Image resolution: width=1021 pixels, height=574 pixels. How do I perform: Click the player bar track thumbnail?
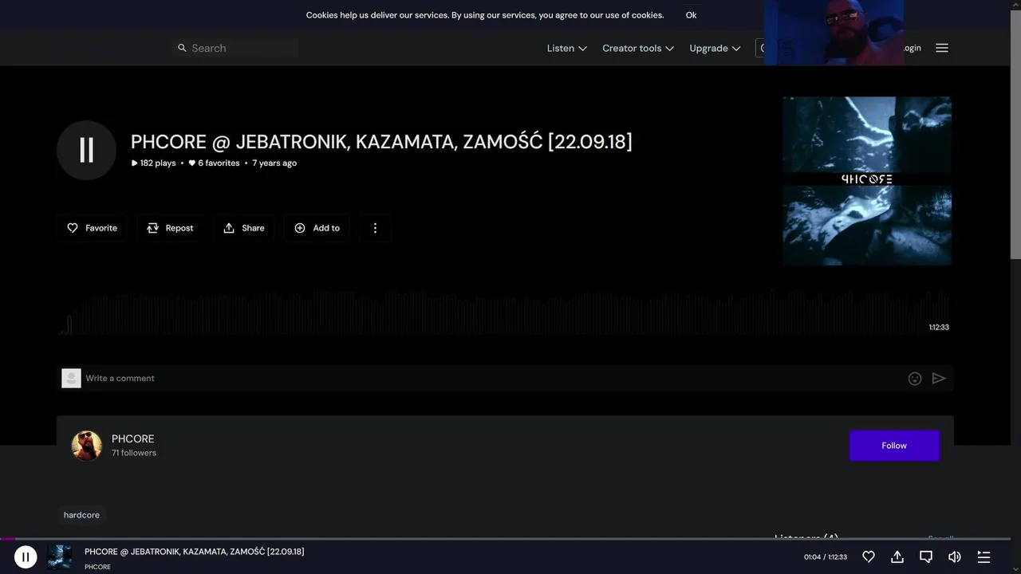point(59,556)
